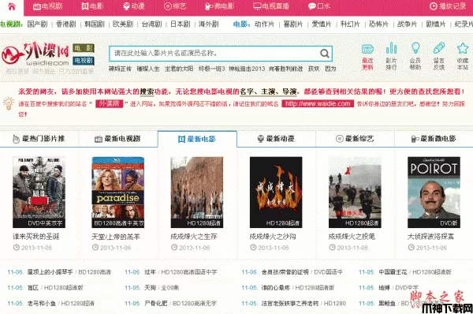Open 盲区 list entry
This screenshot has width=473, height=314.
coord(33,288)
